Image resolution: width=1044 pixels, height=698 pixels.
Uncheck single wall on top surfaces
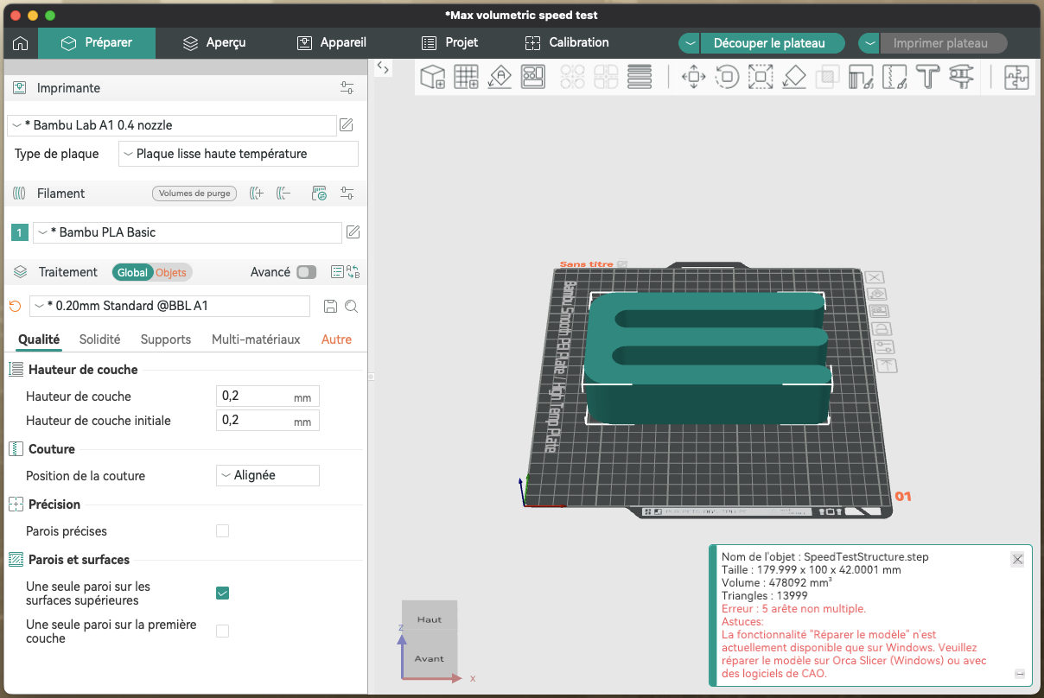[222, 593]
